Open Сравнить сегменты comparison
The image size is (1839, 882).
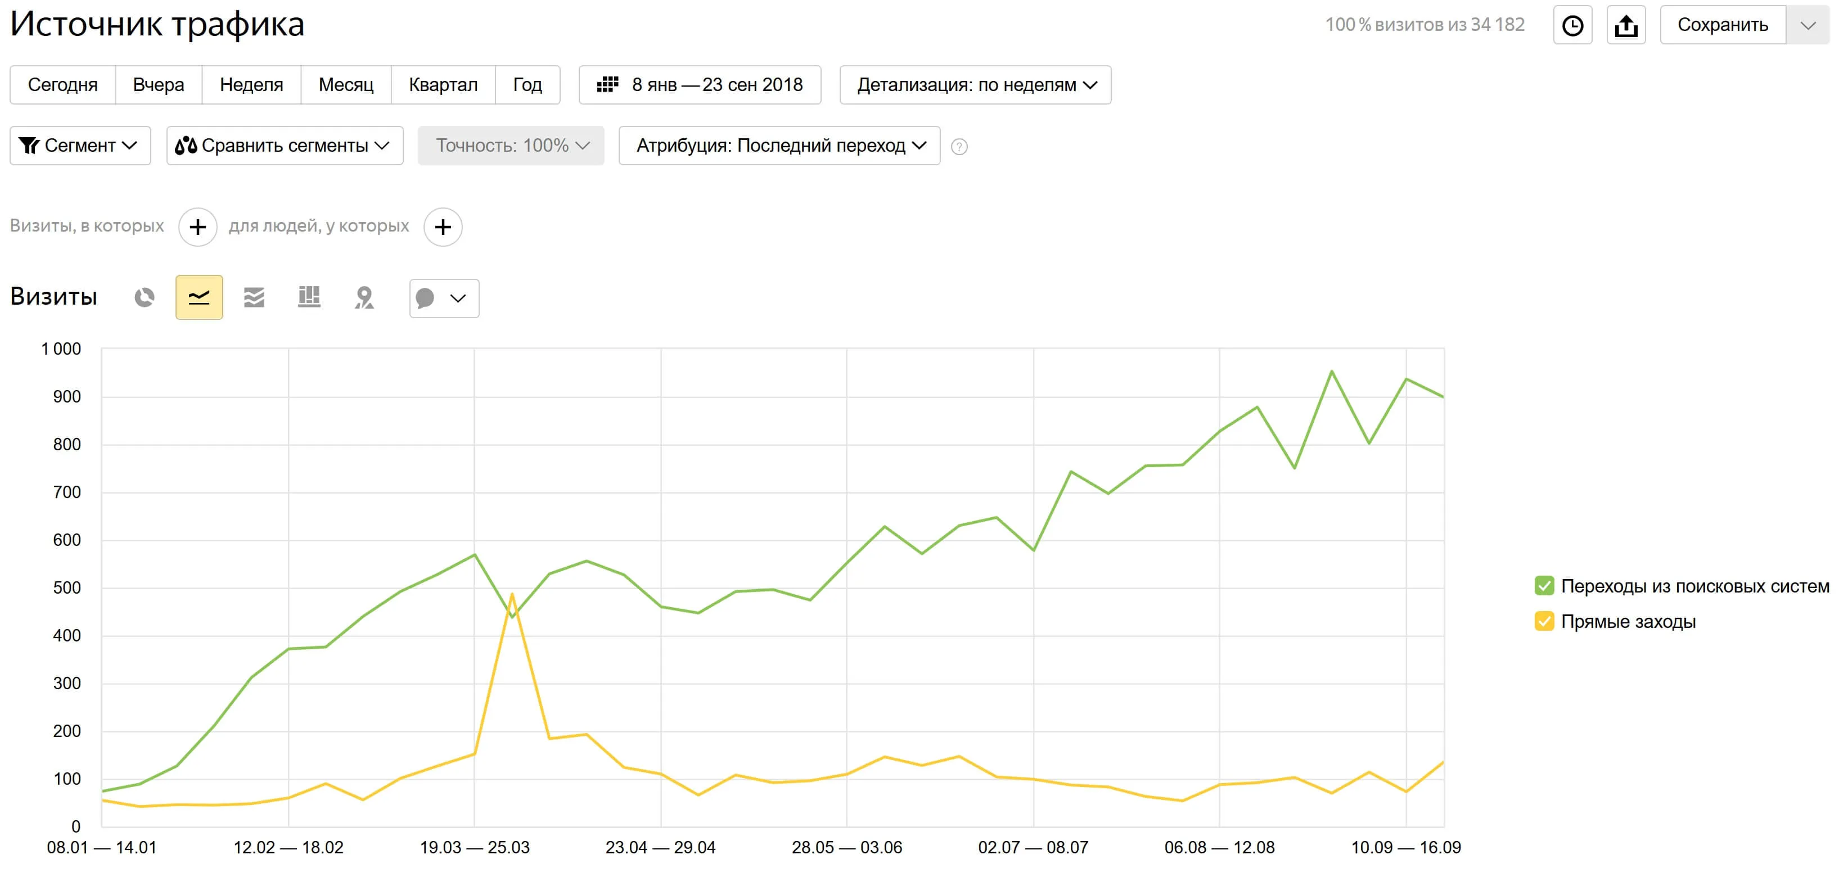click(x=283, y=146)
